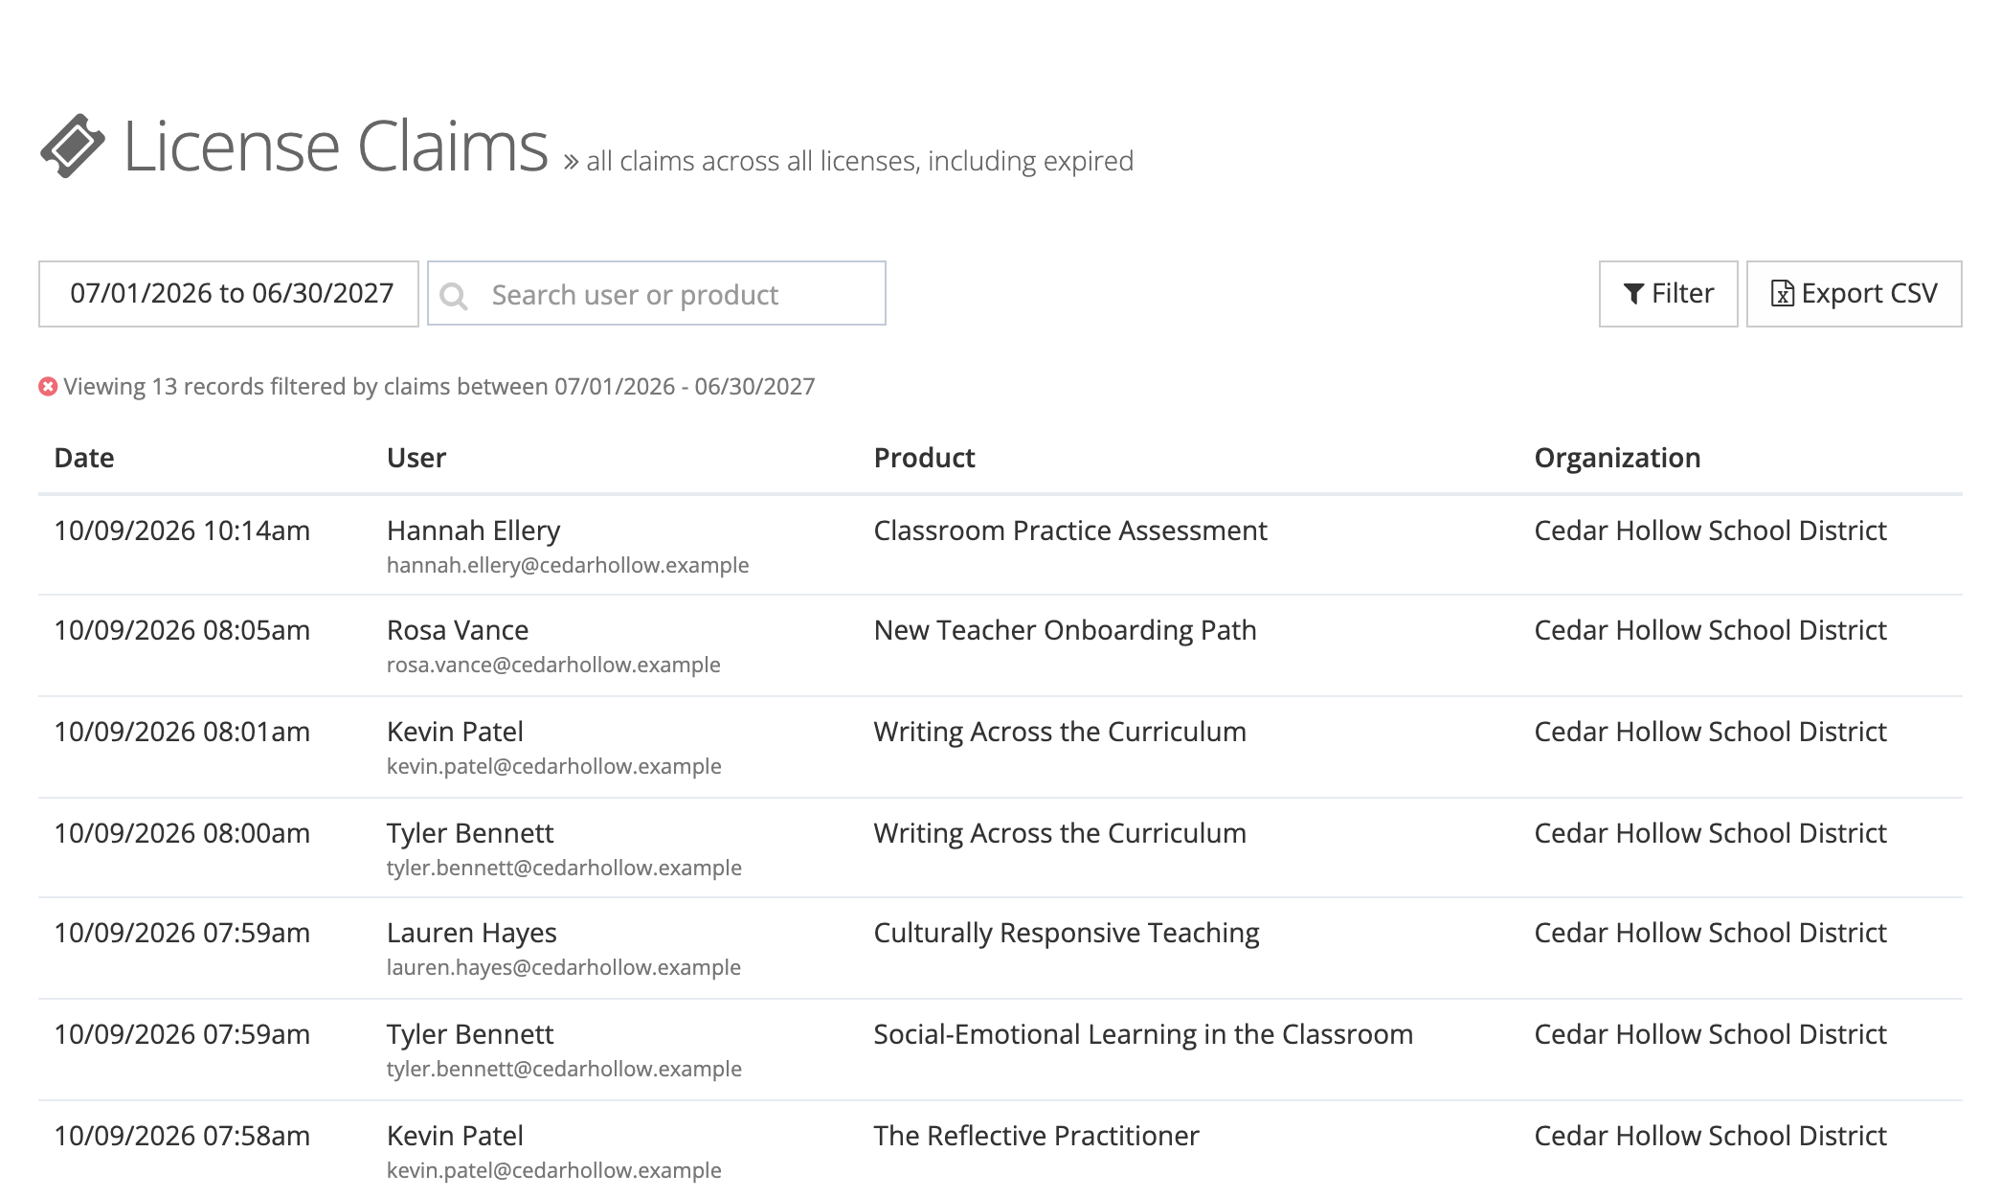Sort by the Date column header
Image resolution: width=2001 pixels, height=1197 pixels.
[x=84, y=458]
